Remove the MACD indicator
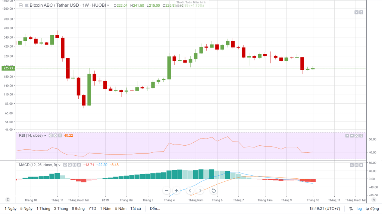The width and height of the screenshot is (382, 214). [79, 165]
